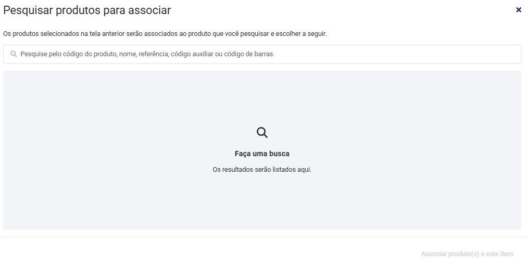Viewport: 527px width, 266px height.
Task: Click the large magnifier icon above Faça uma busca
Action: click(262, 133)
